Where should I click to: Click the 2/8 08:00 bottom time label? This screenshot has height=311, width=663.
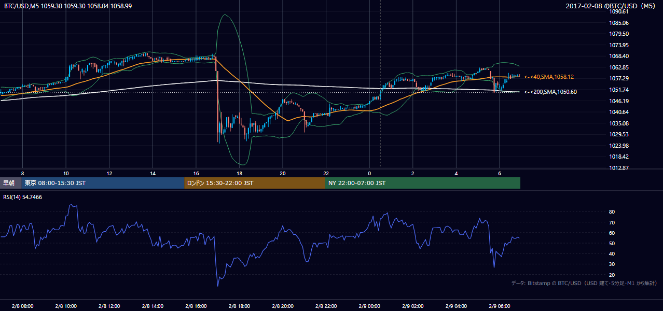(x=22, y=306)
